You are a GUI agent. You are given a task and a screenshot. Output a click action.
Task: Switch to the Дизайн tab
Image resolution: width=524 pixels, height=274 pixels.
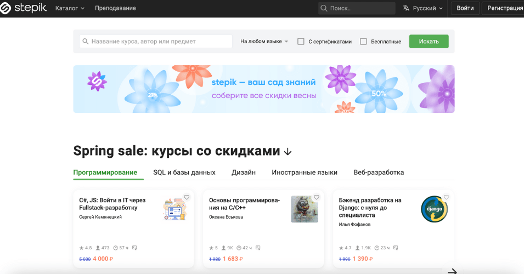(244, 173)
